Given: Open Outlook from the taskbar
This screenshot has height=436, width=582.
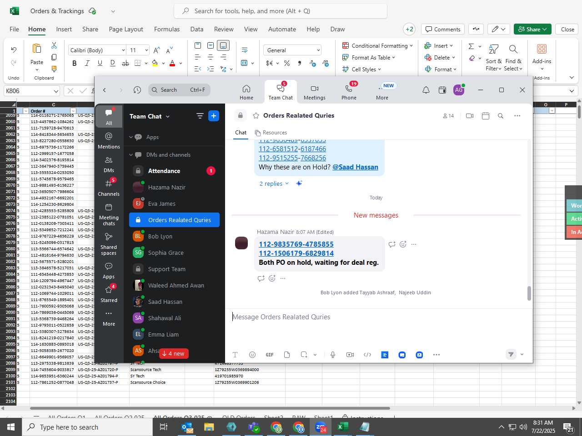Looking at the screenshot, I should [x=186, y=427].
